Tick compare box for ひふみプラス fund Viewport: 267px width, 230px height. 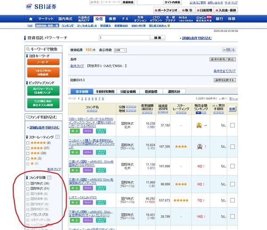coord(232,200)
